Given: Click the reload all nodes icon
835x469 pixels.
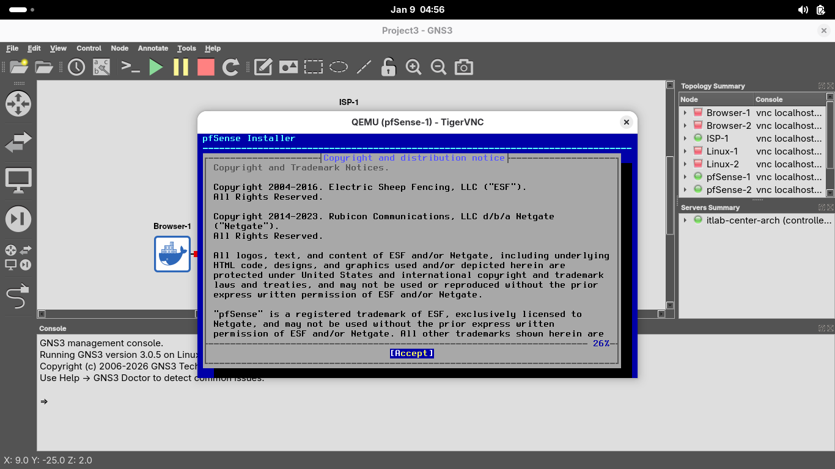Looking at the screenshot, I should 230,67.
